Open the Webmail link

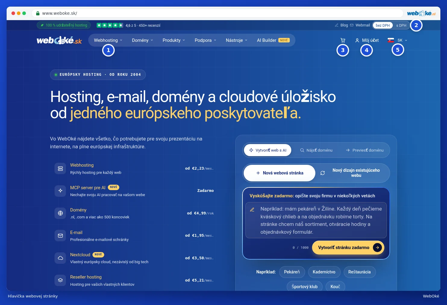coord(363,25)
